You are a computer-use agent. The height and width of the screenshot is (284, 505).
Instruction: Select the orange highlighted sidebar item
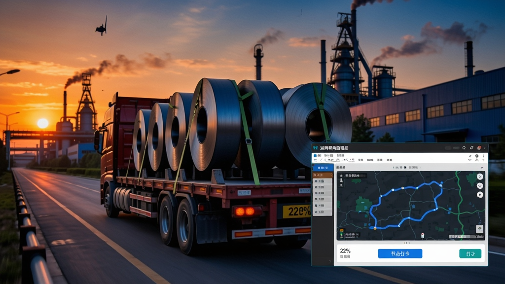point(323,175)
